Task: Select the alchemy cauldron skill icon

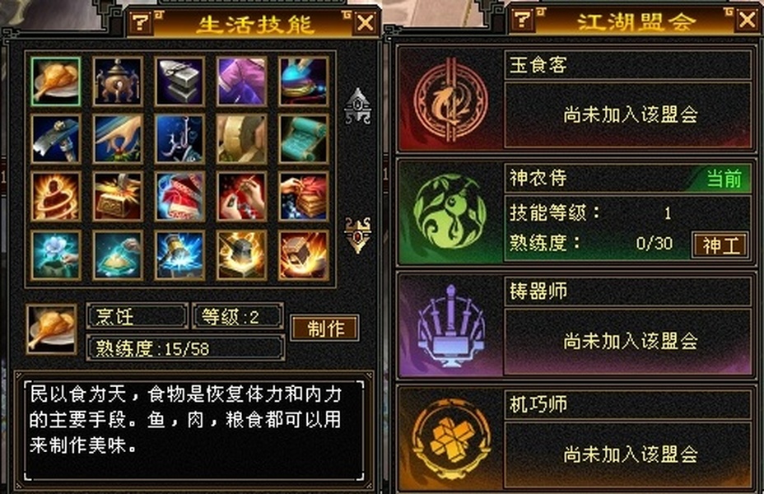Action: pos(118,82)
